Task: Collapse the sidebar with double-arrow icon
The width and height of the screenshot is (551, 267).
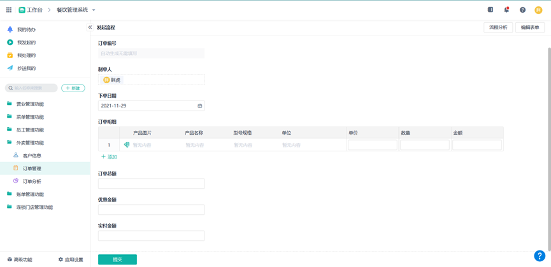Action: 90,28
